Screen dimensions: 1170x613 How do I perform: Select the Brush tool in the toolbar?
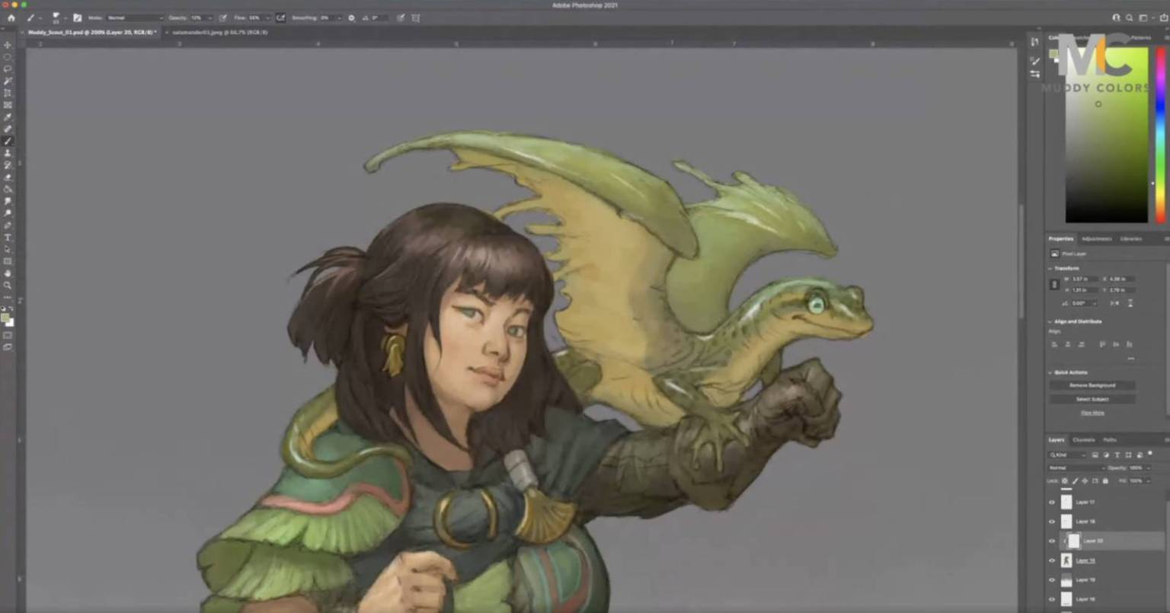(8, 139)
